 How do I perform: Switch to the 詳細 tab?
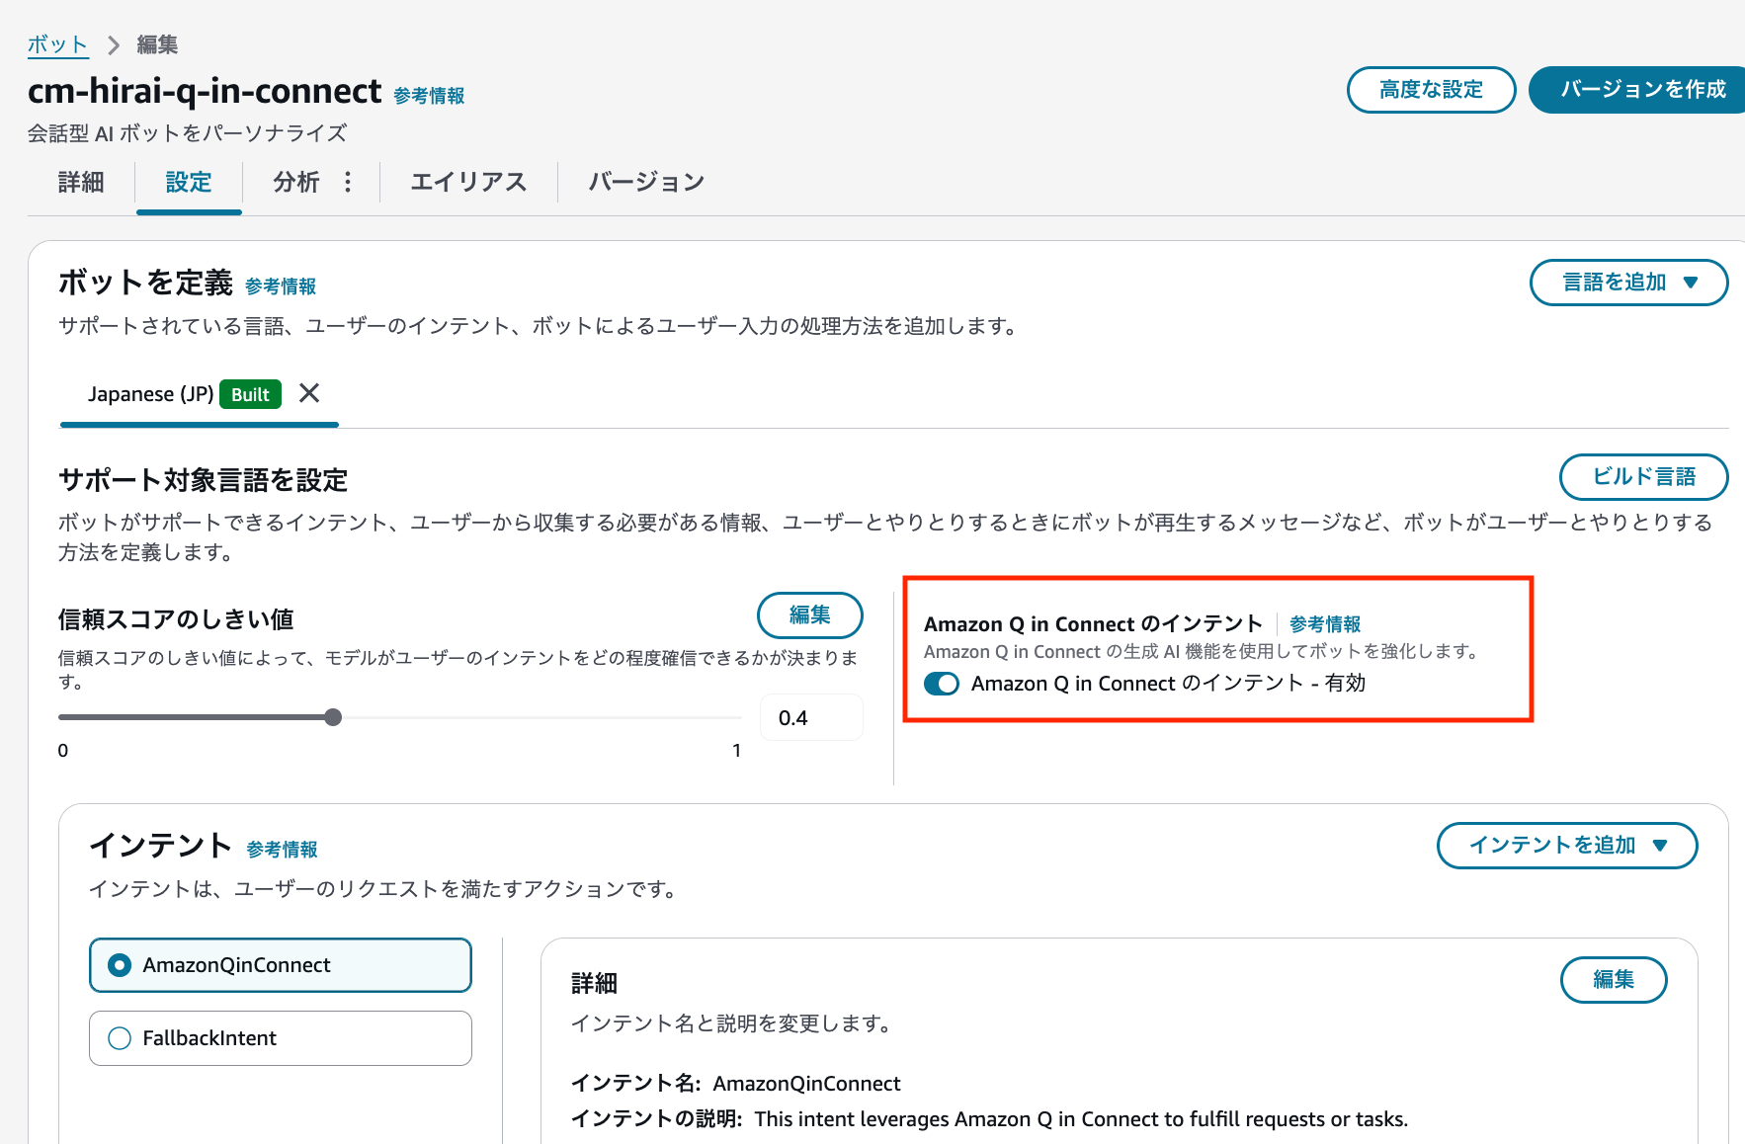[81, 183]
